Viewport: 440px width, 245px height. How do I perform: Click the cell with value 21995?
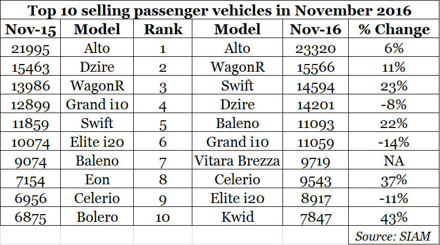[30, 49]
